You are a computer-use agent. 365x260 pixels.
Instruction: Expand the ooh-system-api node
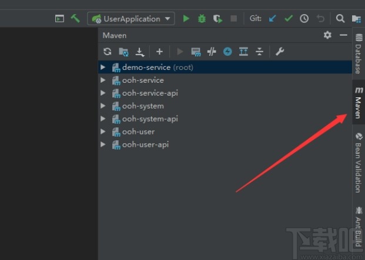tap(103, 119)
